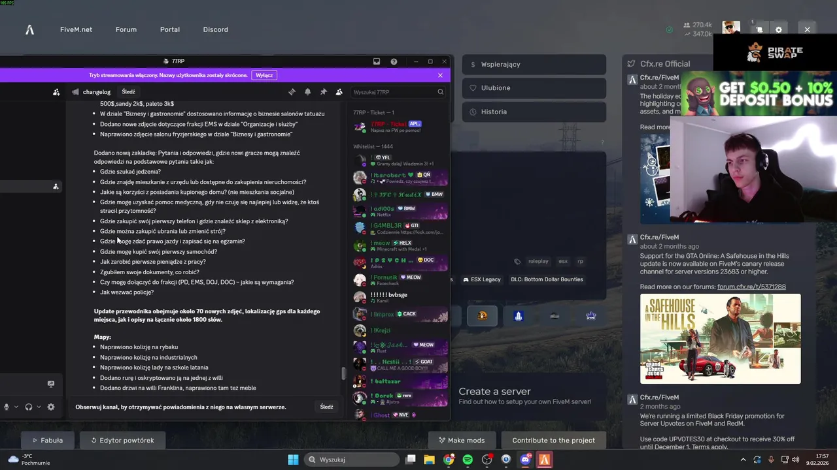Image resolution: width=837 pixels, height=470 pixels.
Task: Click FiveM settings gear top right
Action: pos(778,29)
